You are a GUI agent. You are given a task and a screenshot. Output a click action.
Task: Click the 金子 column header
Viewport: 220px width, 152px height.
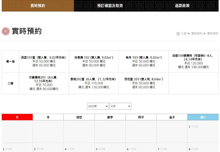pyautogui.click(x=172, y=117)
